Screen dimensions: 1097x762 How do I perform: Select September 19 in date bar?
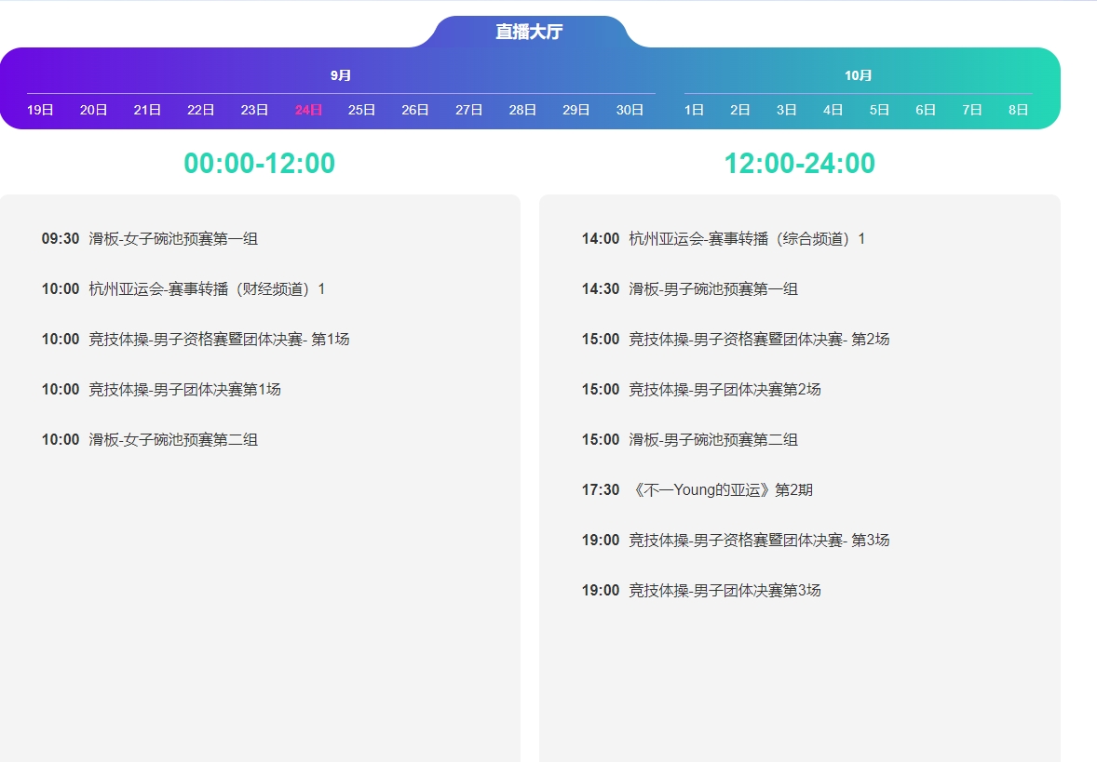(x=40, y=110)
